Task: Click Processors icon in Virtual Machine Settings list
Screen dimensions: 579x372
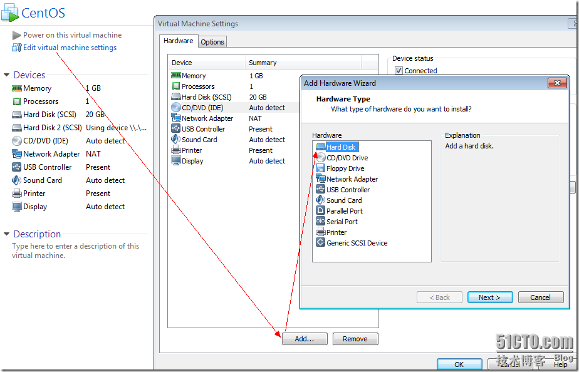Action: [x=175, y=86]
